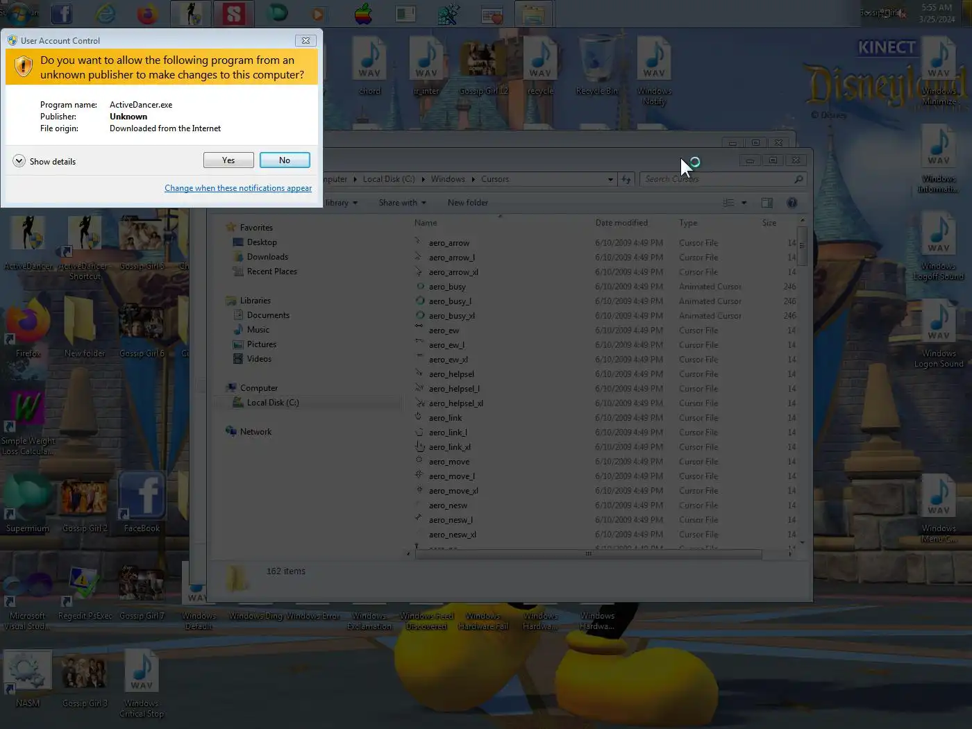This screenshot has width=972, height=729.
Task: Click the Facebook taskbar icon
Action: click(62, 13)
